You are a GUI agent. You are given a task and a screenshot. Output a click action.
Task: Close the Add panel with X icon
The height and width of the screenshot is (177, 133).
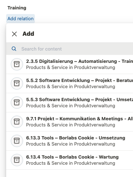pos(14,34)
